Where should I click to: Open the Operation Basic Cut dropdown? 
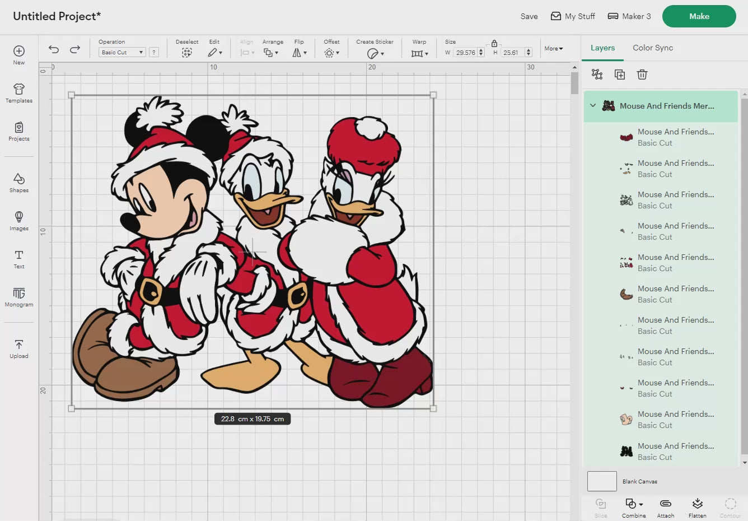[x=122, y=52]
